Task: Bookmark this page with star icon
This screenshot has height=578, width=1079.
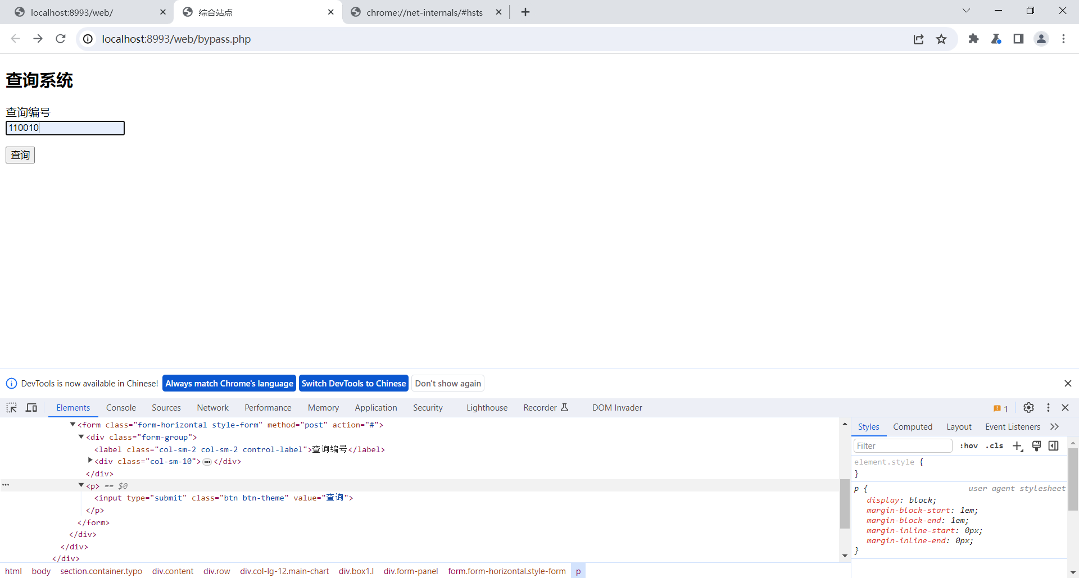Action: pyautogui.click(x=941, y=39)
